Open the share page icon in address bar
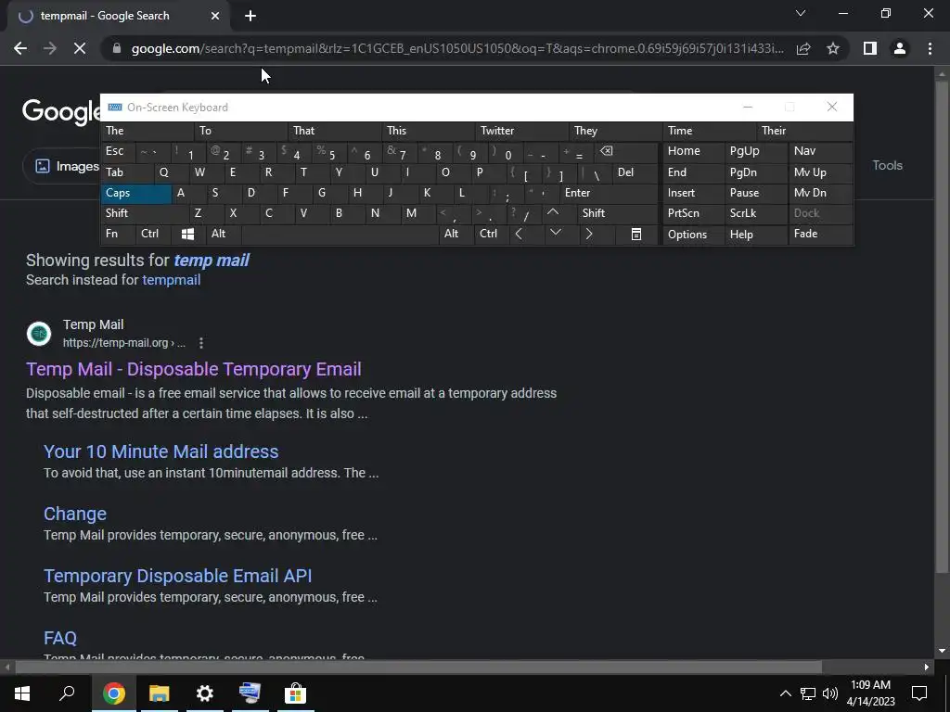 (x=803, y=48)
